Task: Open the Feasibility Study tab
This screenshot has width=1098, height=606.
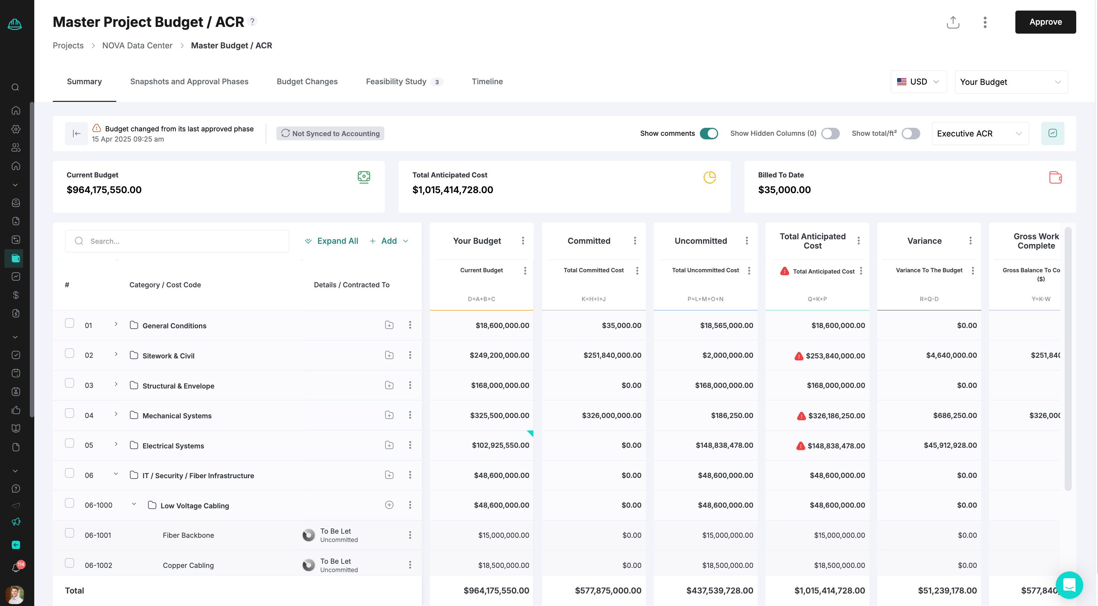Action: [404, 81]
